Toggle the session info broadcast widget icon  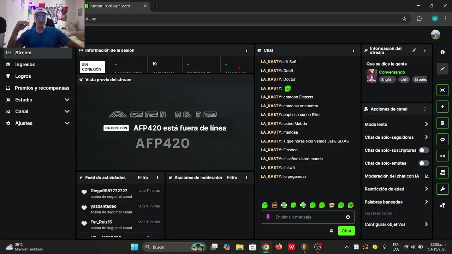(442, 156)
